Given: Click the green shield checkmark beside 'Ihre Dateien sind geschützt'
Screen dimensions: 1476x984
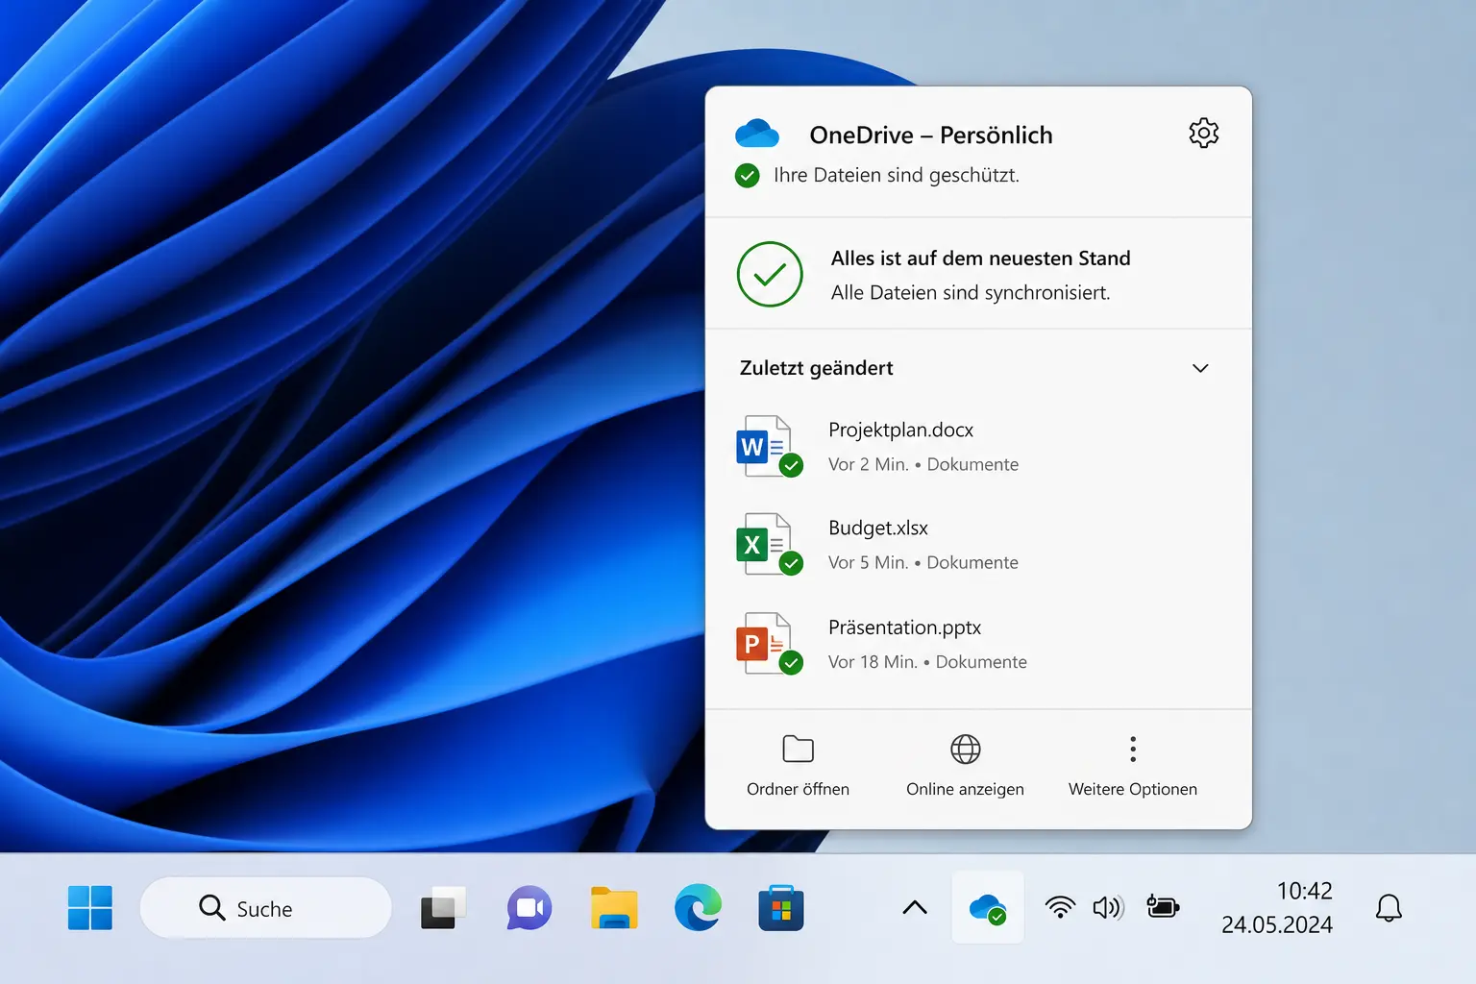Looking at the screenshot, I should (747, 176).
